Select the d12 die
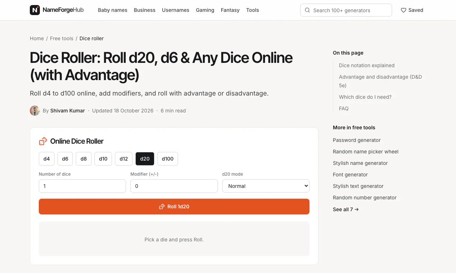456x273 pixels. (124, 159)
